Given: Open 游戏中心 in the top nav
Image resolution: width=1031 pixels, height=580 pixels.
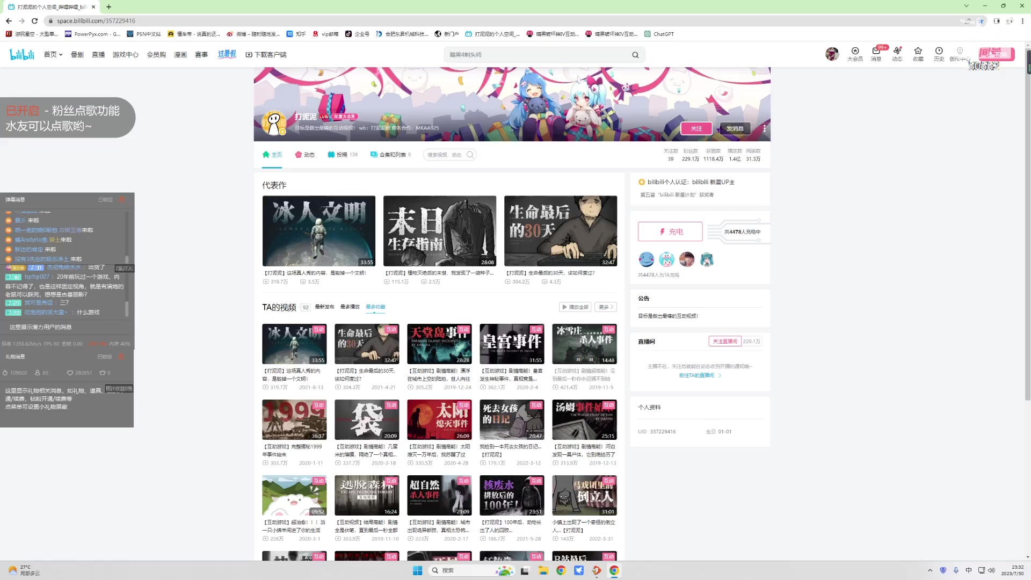Looking at the screenshot, I should click(x=126, y=54).
